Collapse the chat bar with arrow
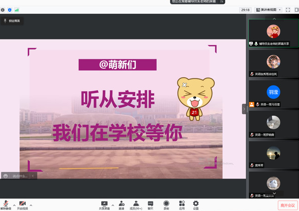 click(x=33, y=176)
